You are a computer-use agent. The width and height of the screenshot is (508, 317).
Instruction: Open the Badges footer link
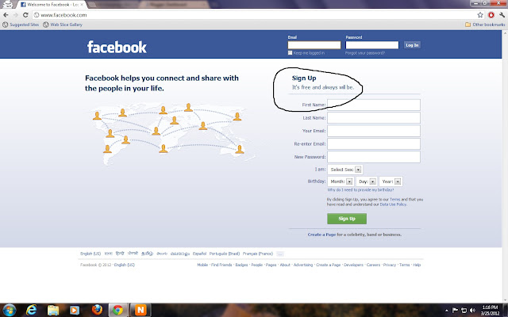241,265
